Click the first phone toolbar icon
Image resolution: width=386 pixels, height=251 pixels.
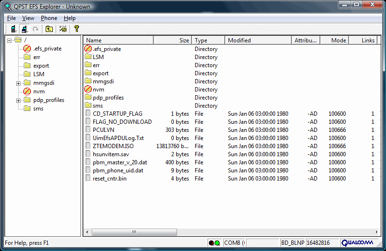click(x=13, y=29)
